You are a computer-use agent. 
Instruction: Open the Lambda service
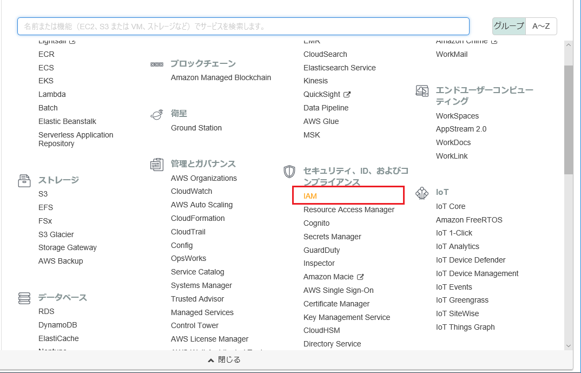click(52, 95)
